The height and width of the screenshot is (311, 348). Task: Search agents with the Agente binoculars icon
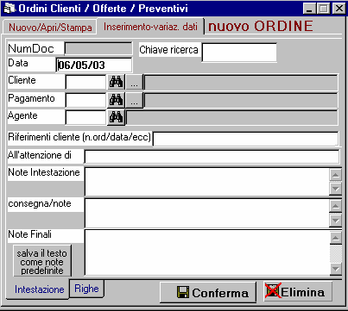116,117
